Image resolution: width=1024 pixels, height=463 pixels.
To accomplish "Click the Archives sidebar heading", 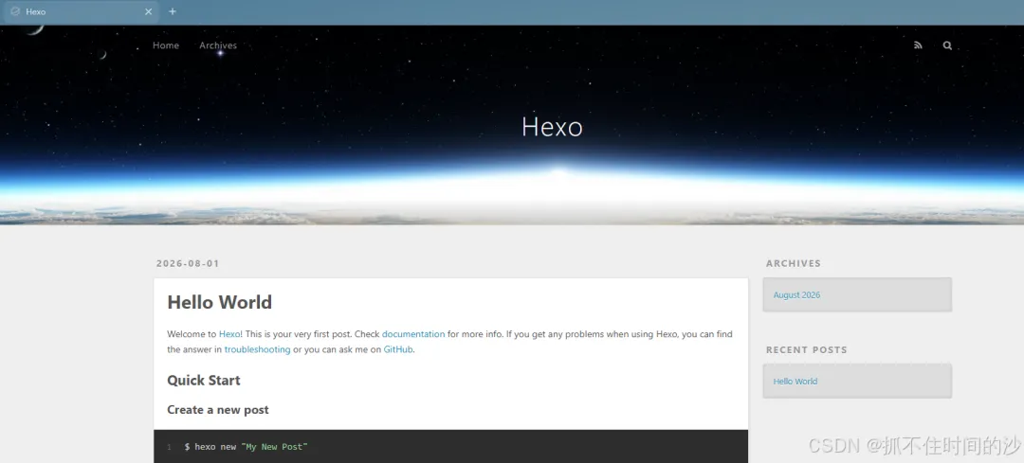I will (x=794, y=263).
